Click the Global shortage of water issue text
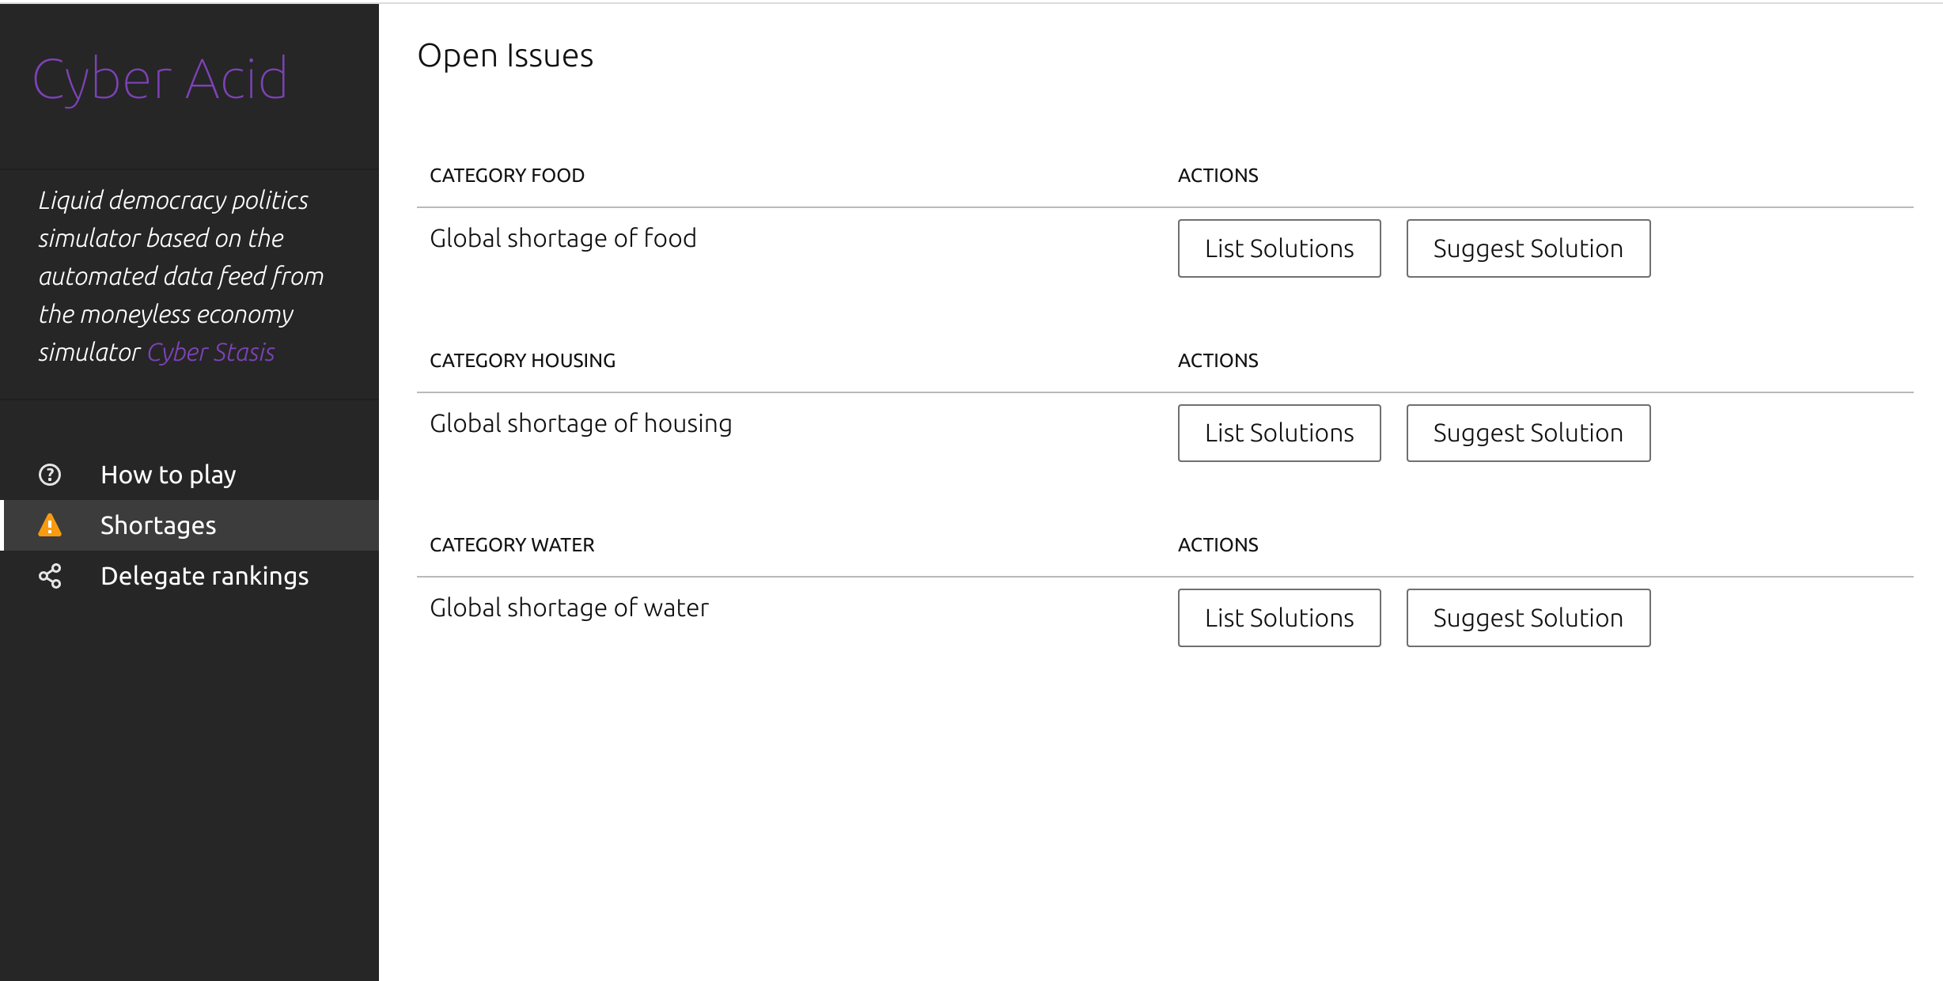 point(569,608)
